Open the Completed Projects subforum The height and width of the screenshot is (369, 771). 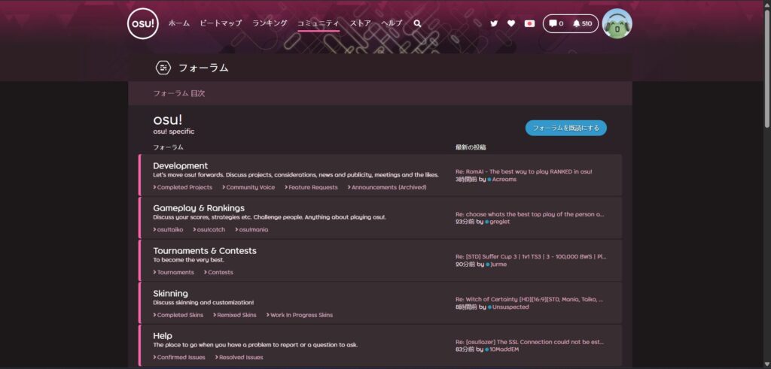(x=183, y=187)
